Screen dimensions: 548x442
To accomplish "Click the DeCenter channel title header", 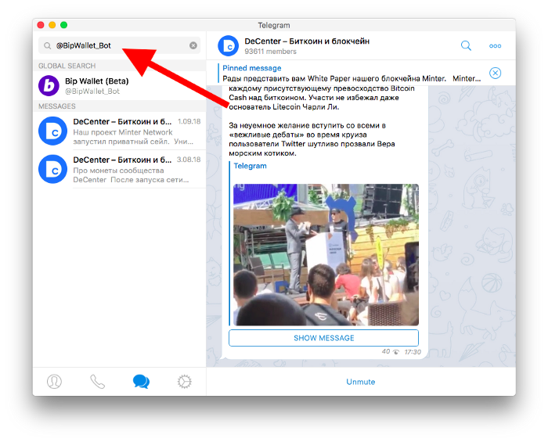I will tap(307, 41).
